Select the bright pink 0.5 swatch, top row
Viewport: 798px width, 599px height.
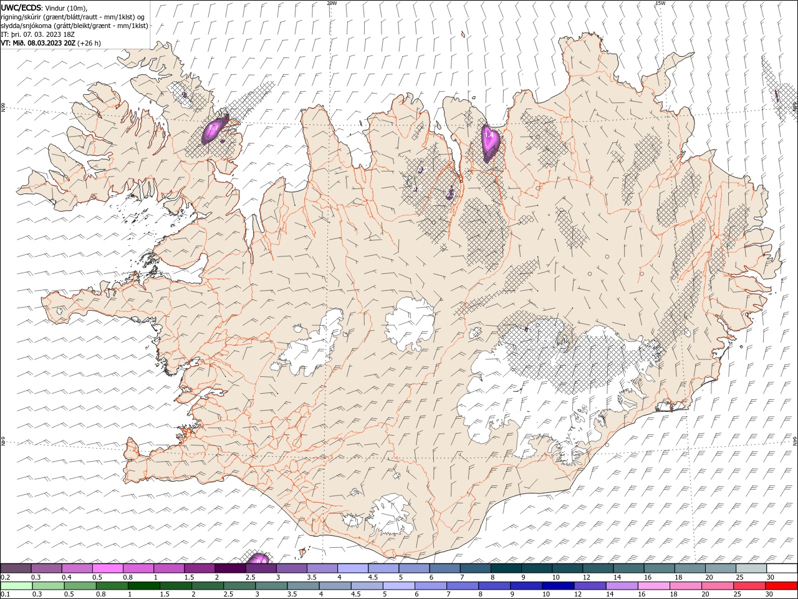(x=107, y=568)
